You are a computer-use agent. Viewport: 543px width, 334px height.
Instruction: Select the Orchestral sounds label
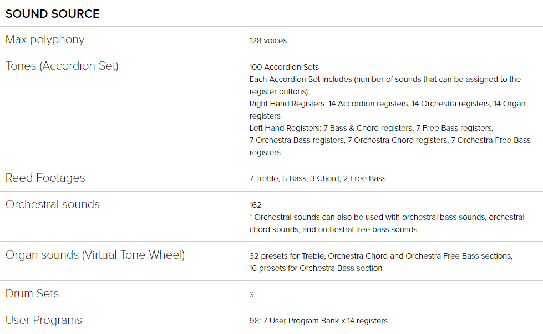pyautogui.click(x=53, y=204)
